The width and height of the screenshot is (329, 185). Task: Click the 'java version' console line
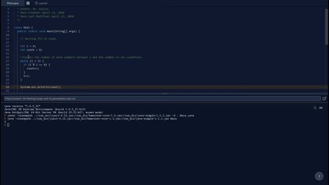pos(22,106)
